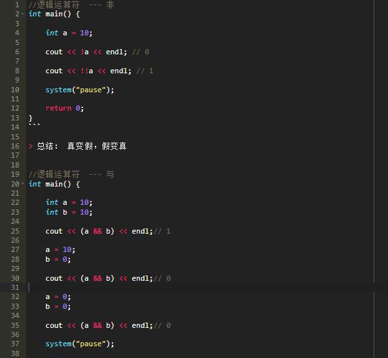Click 'int a = 10;' on line 4

tap(69, 33)
